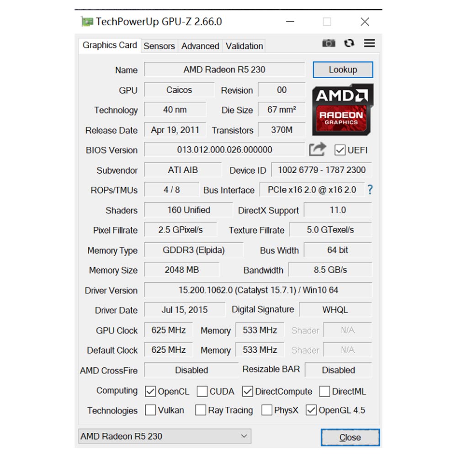Click the Bus Width value 64 bit

coord(338,250)
